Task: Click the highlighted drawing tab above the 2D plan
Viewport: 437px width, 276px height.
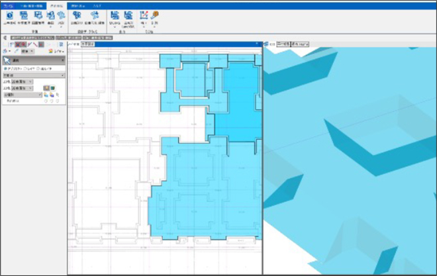Action: 90,44
